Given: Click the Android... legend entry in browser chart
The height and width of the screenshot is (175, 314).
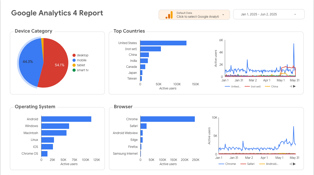Looking at the screenshot, I should (x=269, y=164).
